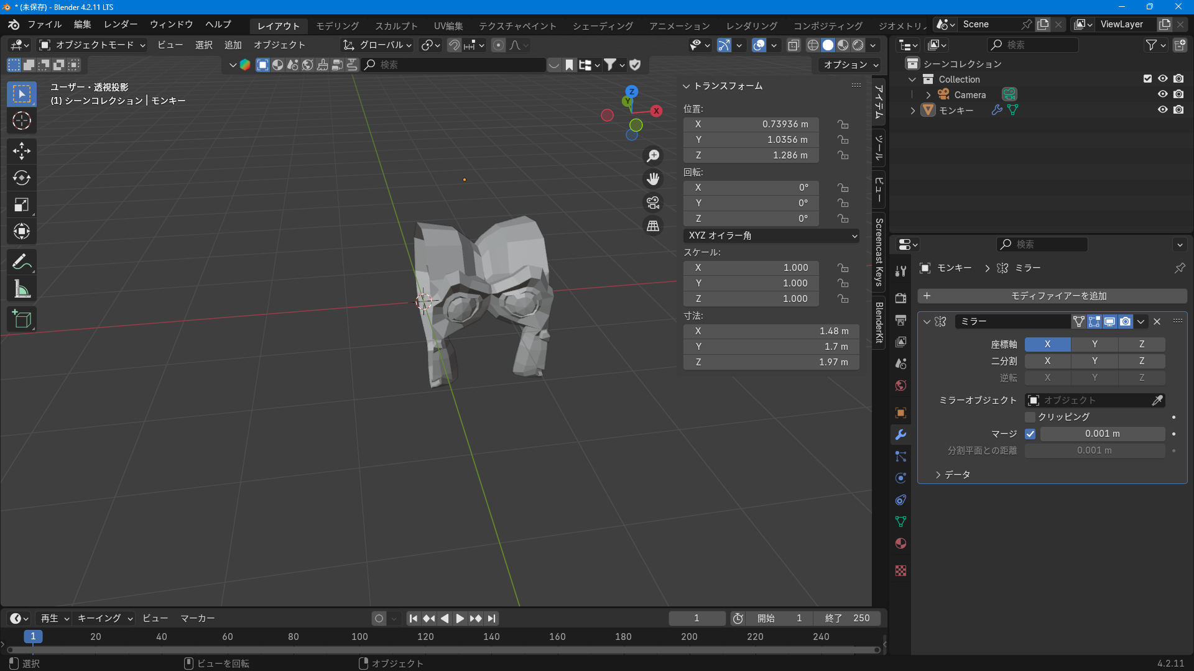This screenshot has width=1194, height=671.
Task: Open the Particles properties tab icon
Action: [x=900, y=457]
